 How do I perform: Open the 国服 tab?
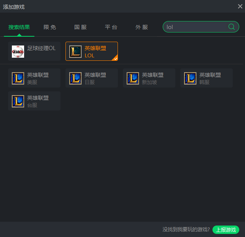coord(80,27)
